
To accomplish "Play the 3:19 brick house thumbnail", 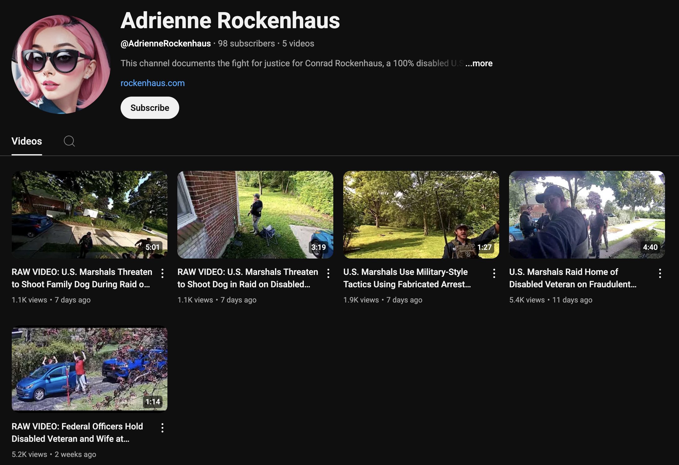I will 255,215.
